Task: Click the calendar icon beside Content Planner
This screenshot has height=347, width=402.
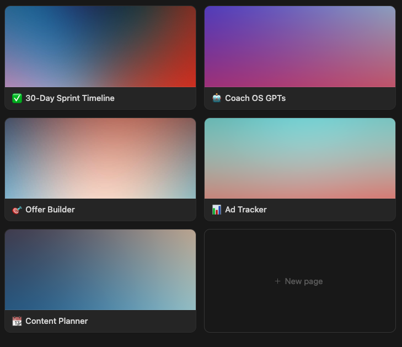Action: [17, 321]
